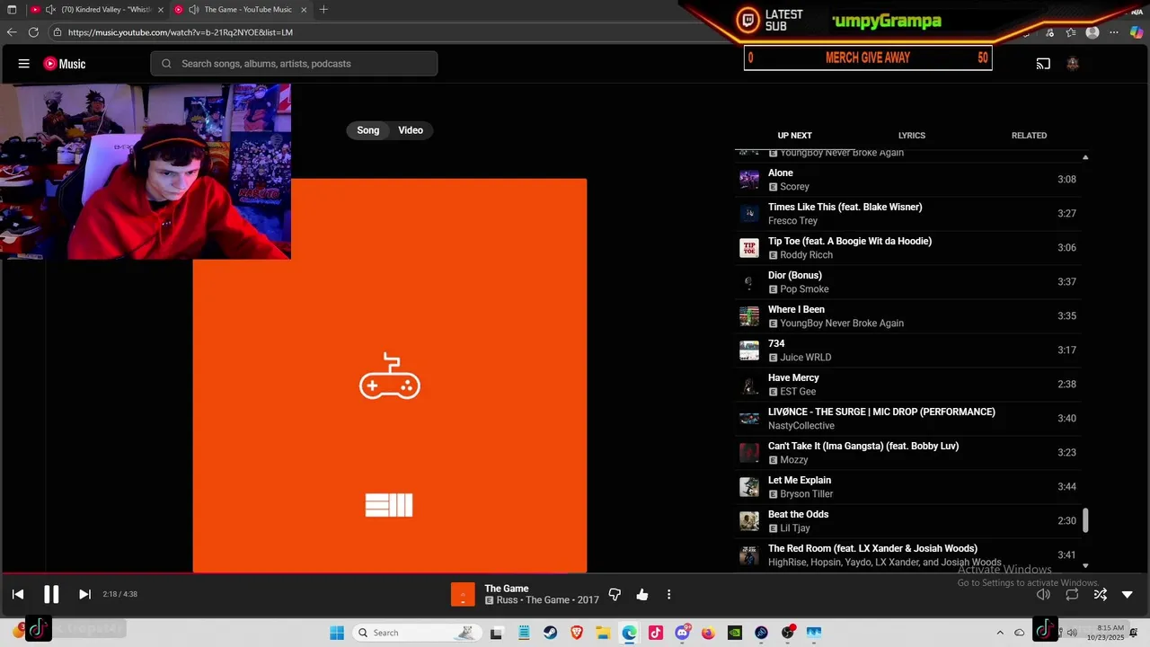This screenshot has height=647, width=1150.
Task: Open Russ artist link in player bar
Action: [508, 600]
